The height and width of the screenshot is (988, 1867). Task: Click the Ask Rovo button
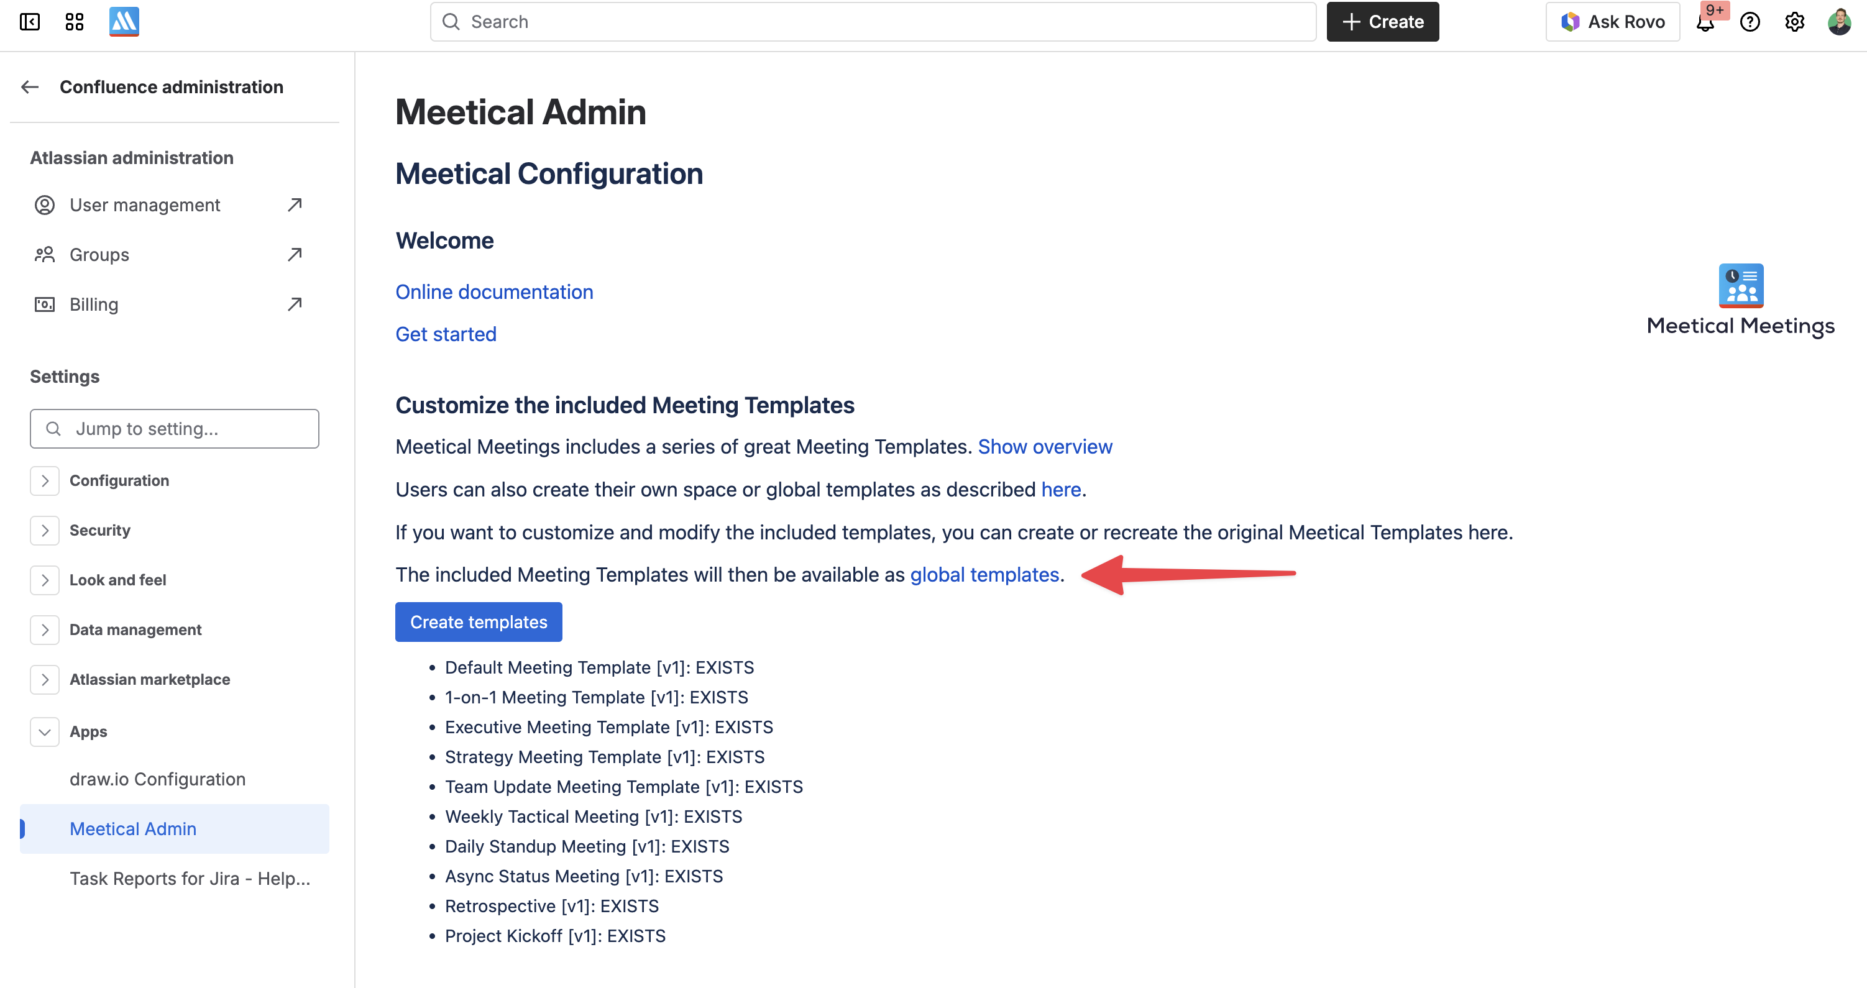tap(1613, 22)
